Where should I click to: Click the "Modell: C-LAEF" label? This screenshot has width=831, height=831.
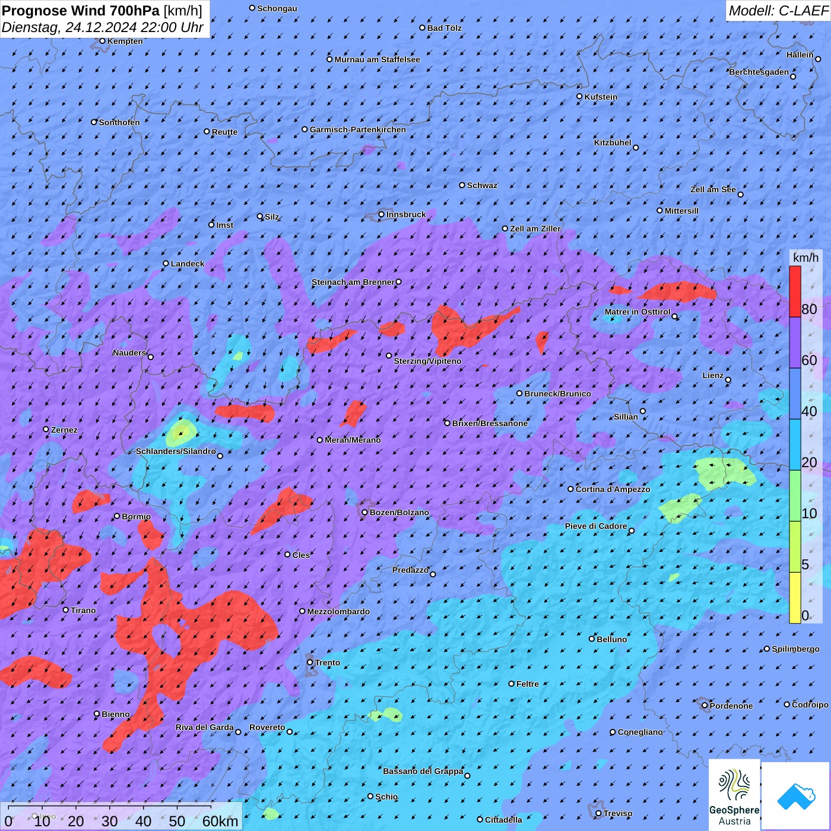click(x=778, y=10)
